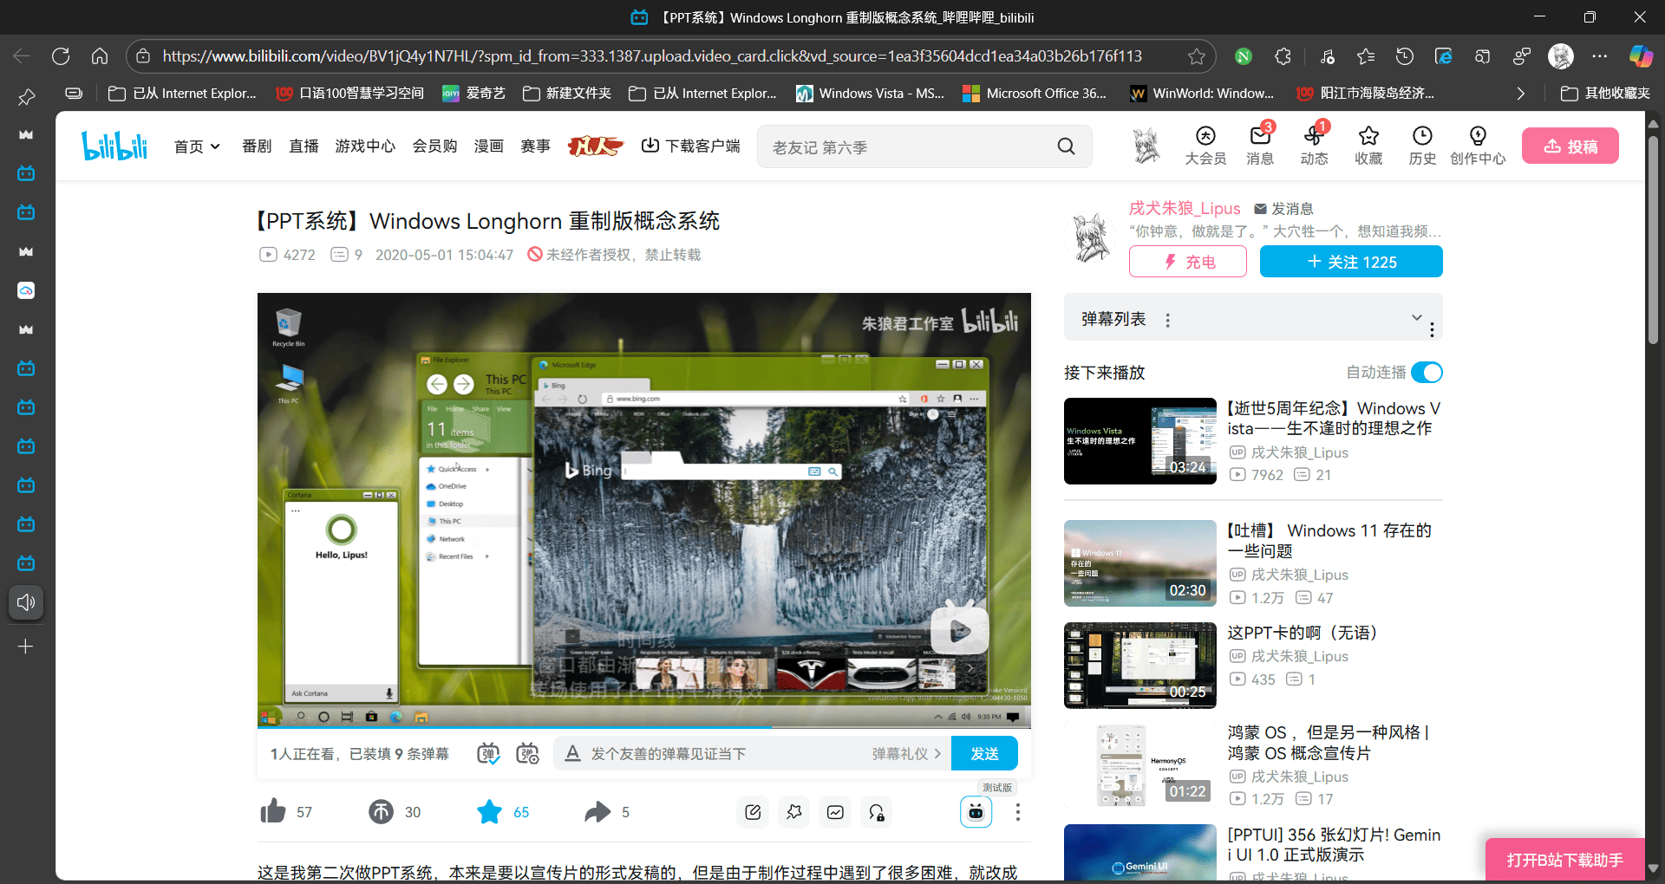Give coins with the coin icon

coord(381,811)
